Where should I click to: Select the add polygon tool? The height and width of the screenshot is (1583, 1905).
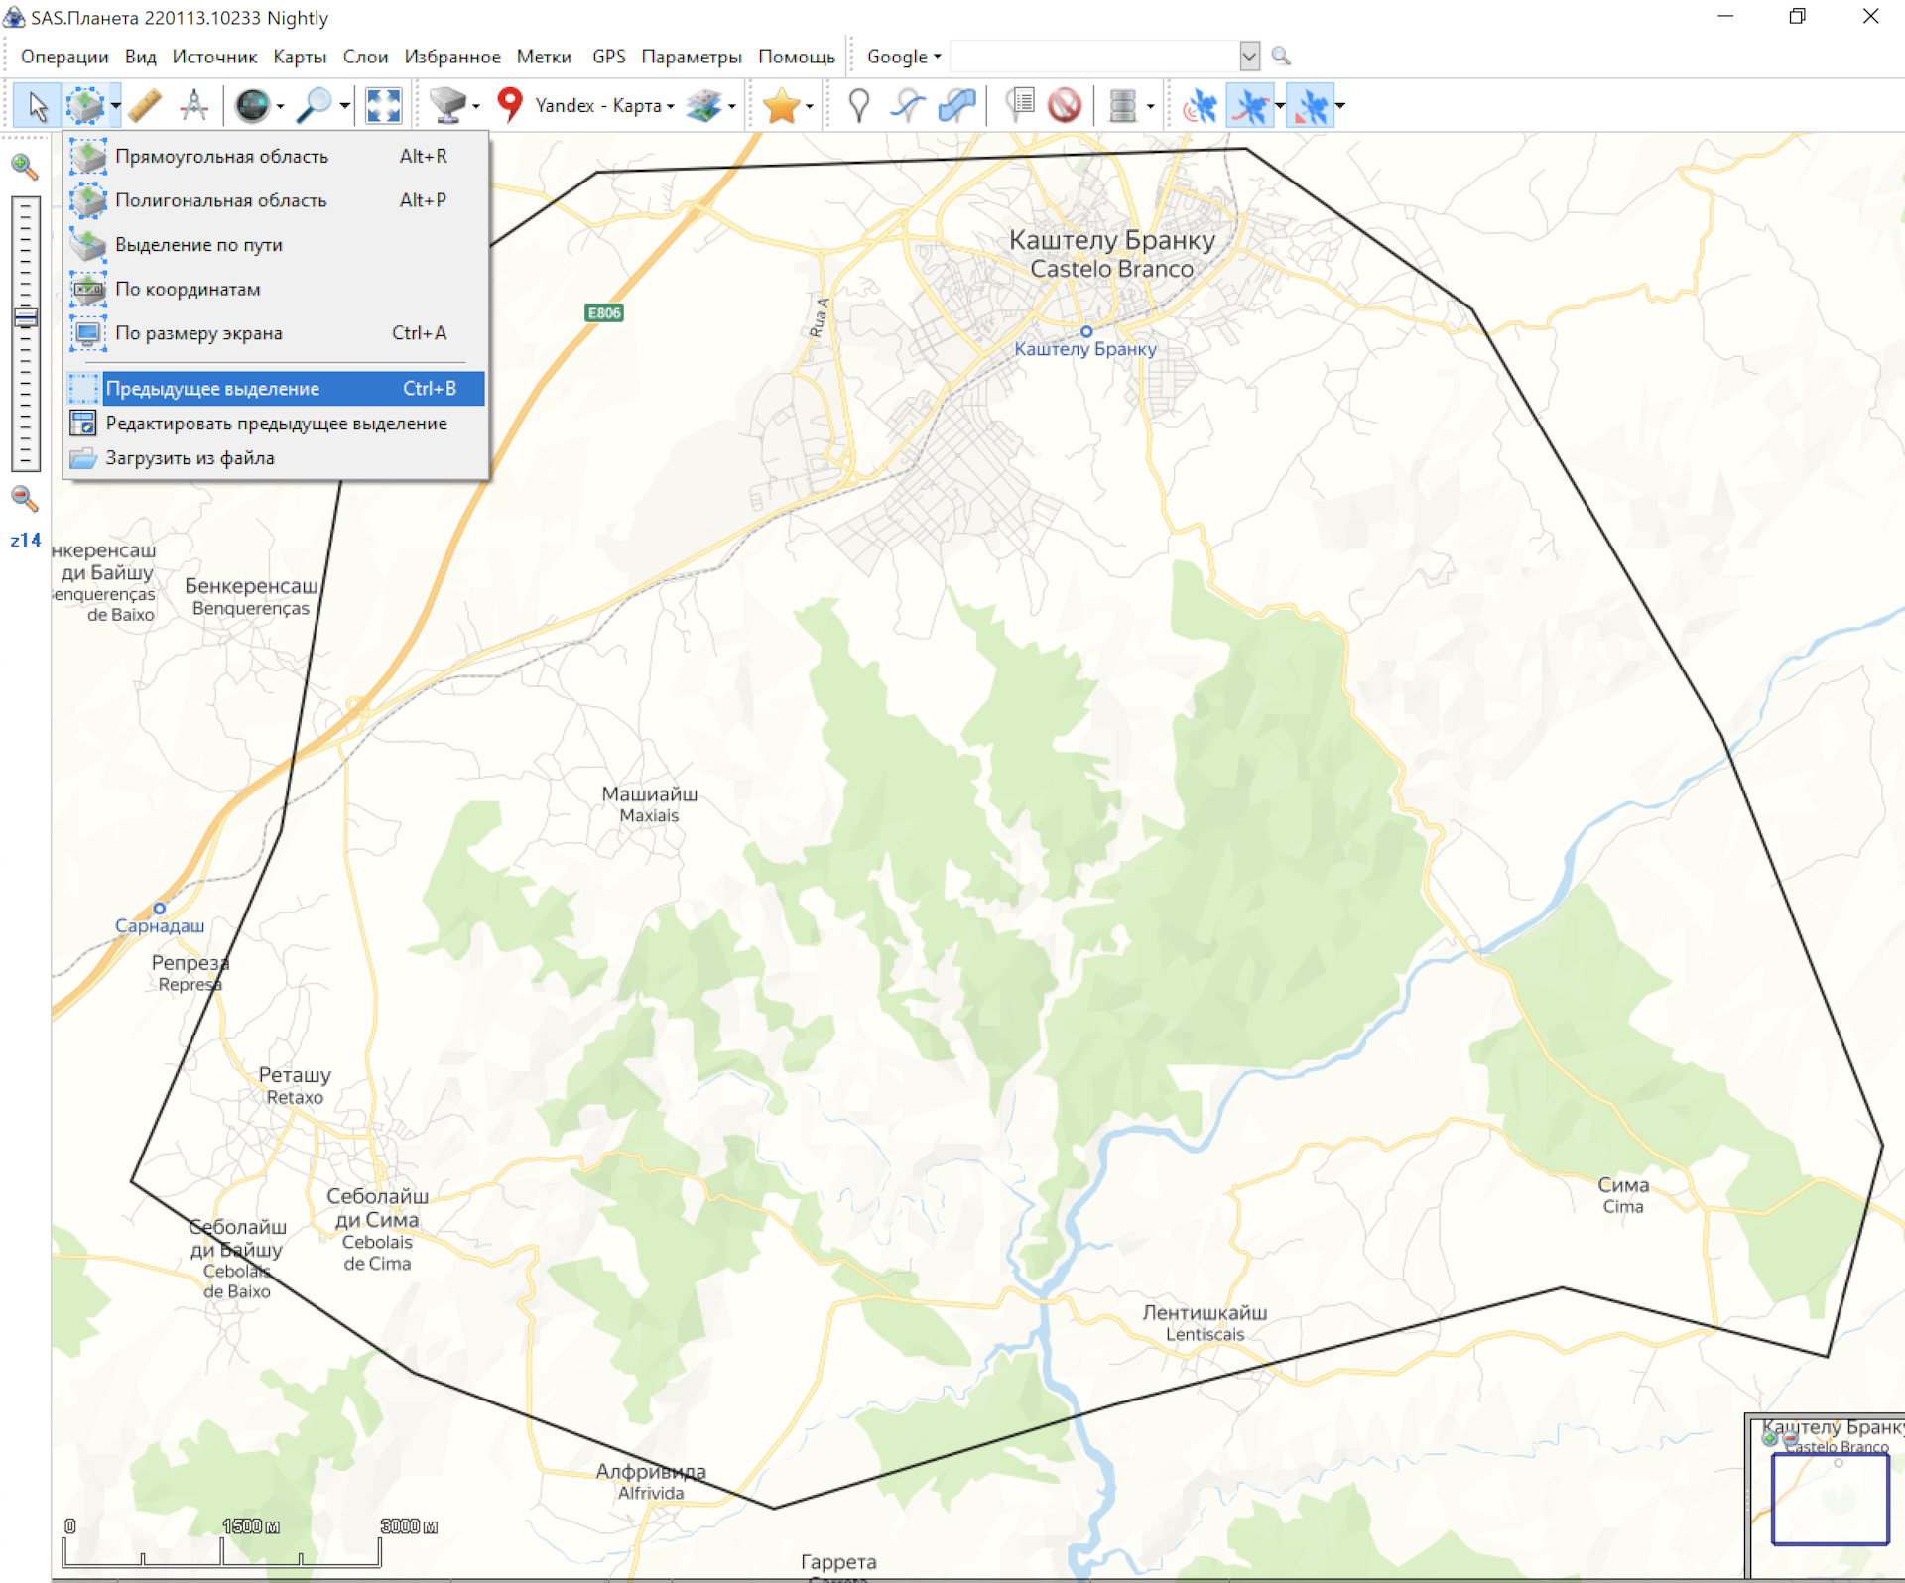tap(956, 105)
